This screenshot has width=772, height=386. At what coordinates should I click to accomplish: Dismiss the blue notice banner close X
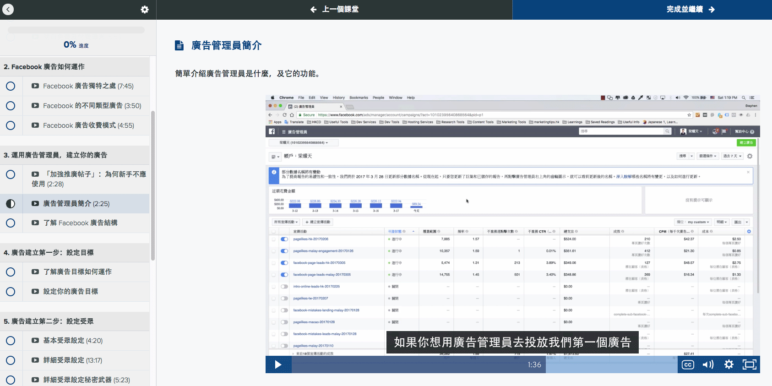pos(748,172)
